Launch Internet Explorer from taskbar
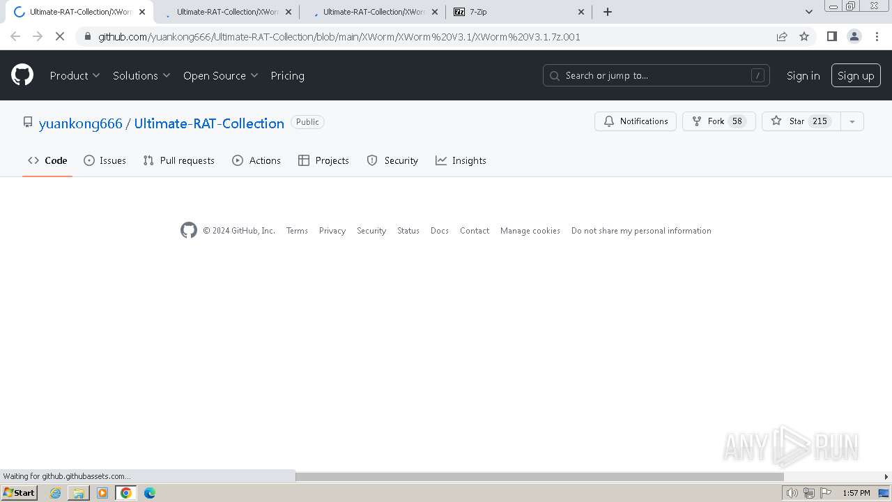The image size is (892, 502). [55, 493]
